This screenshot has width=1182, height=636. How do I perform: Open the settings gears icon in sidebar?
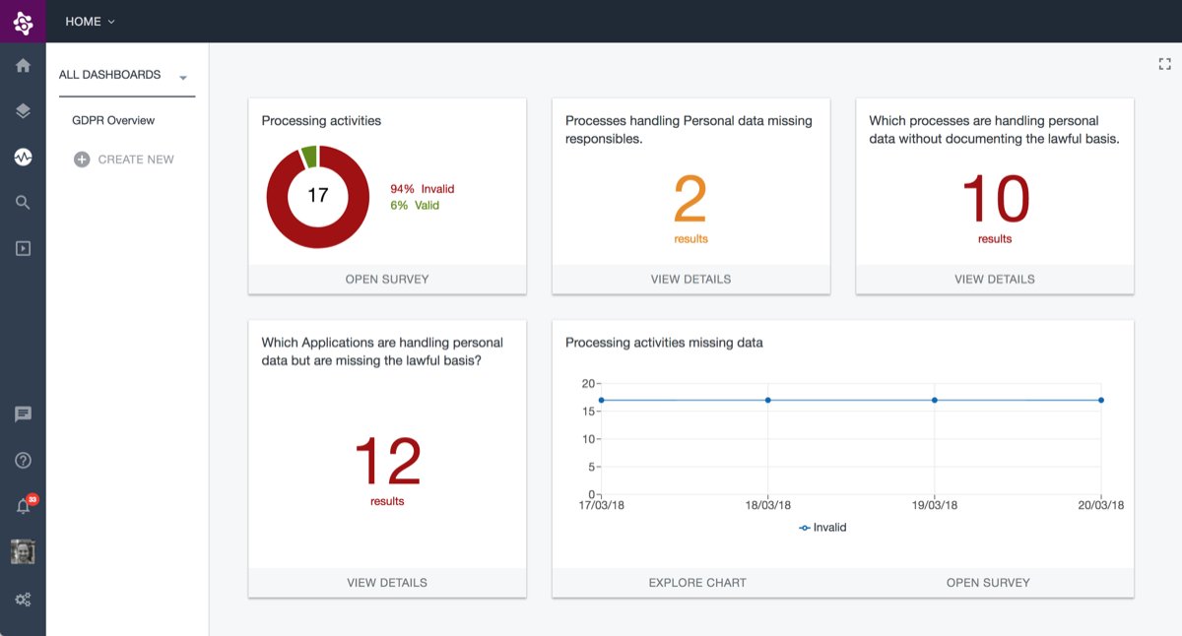coord(23,599)
